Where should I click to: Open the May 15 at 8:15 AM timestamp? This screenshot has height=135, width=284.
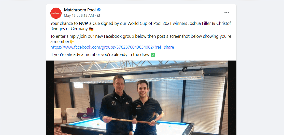click(79, 15)
